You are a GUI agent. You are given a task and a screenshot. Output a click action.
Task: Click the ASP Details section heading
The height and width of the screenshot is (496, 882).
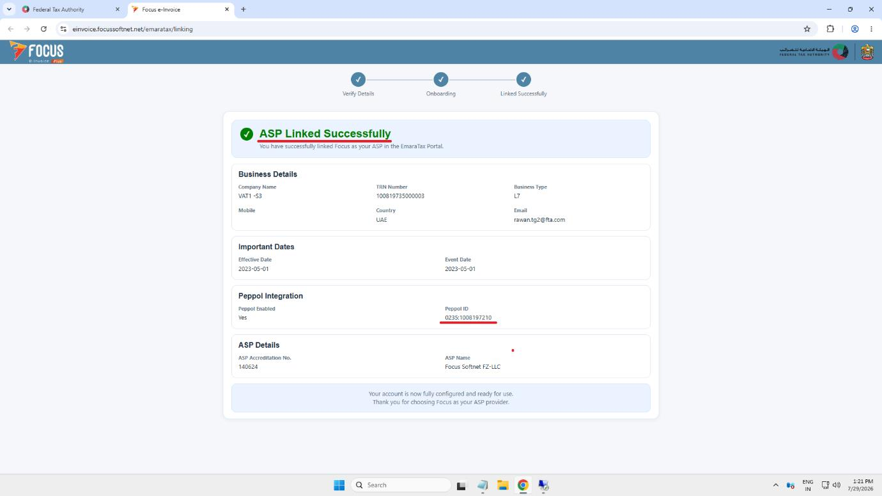click(x=259, y=345)
